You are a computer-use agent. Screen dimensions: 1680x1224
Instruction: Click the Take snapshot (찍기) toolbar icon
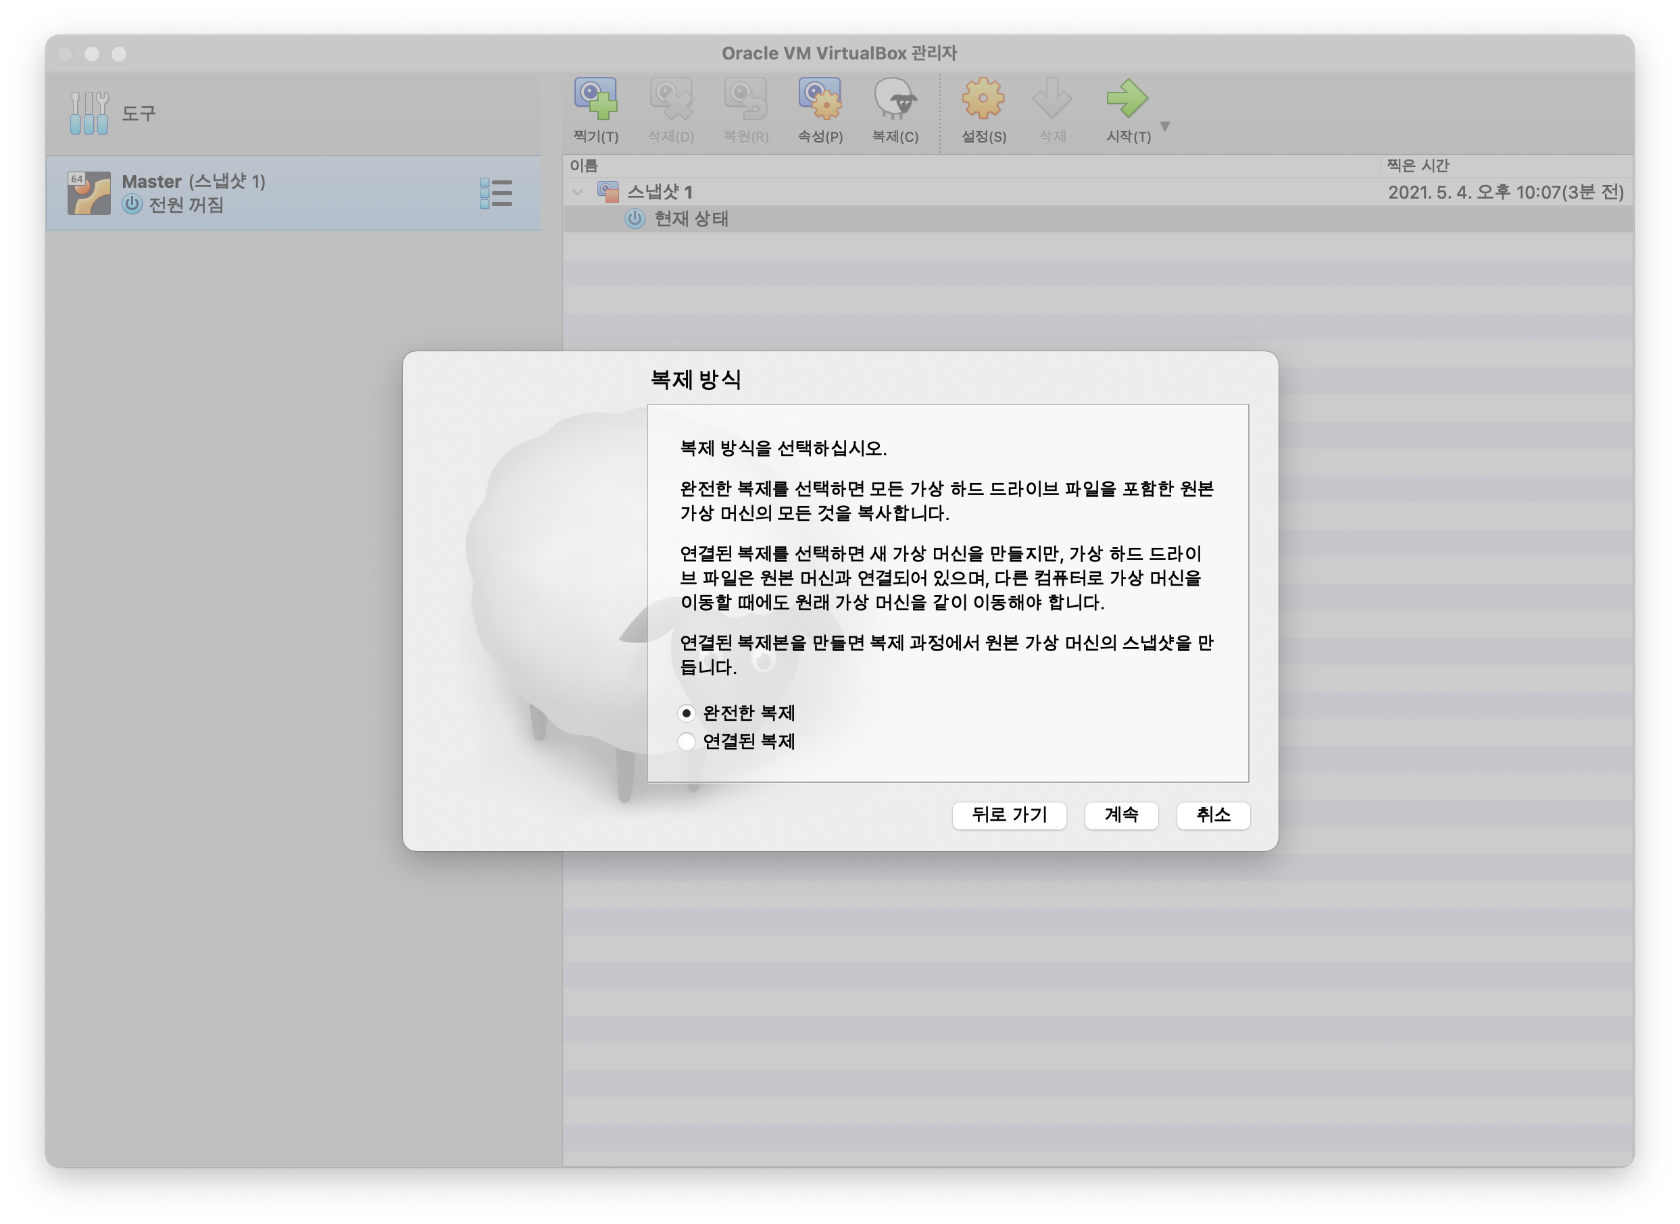596,100
